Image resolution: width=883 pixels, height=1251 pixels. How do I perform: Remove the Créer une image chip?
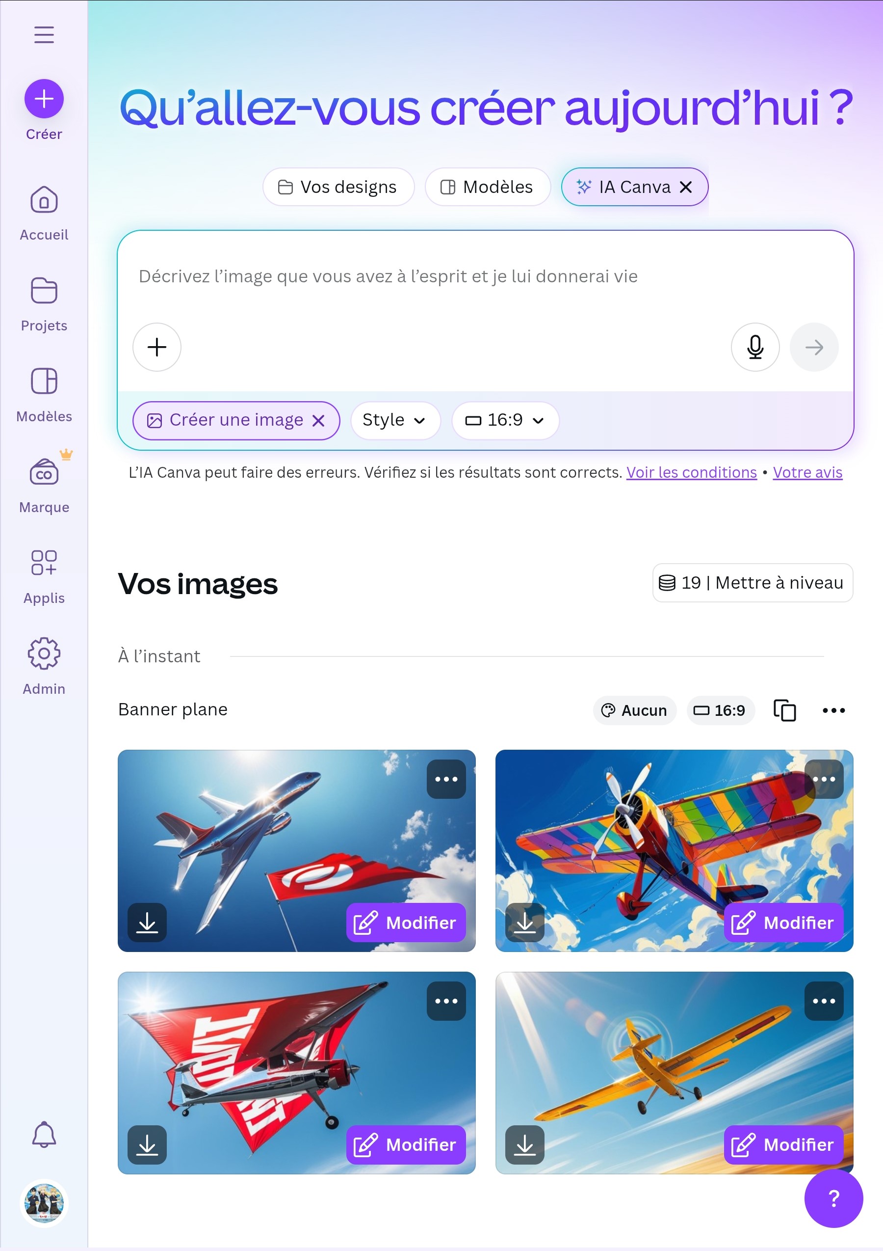point(318,421)
